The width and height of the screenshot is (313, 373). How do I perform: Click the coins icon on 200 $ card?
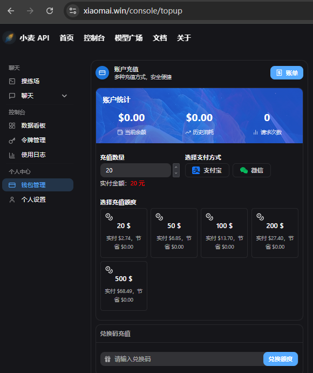(x=260, y=217)
